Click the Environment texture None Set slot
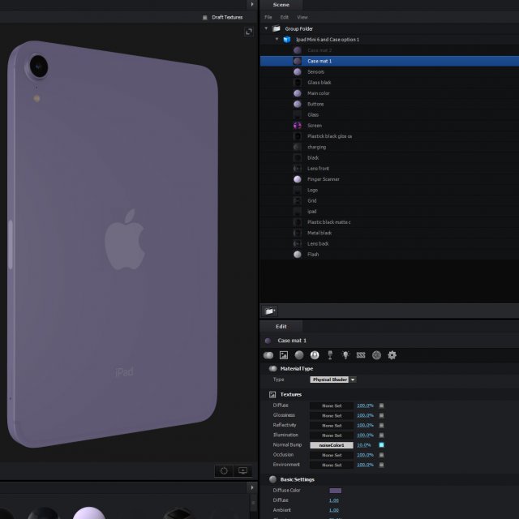This screenshot has height=519, width=519. [x=332, y=465]
